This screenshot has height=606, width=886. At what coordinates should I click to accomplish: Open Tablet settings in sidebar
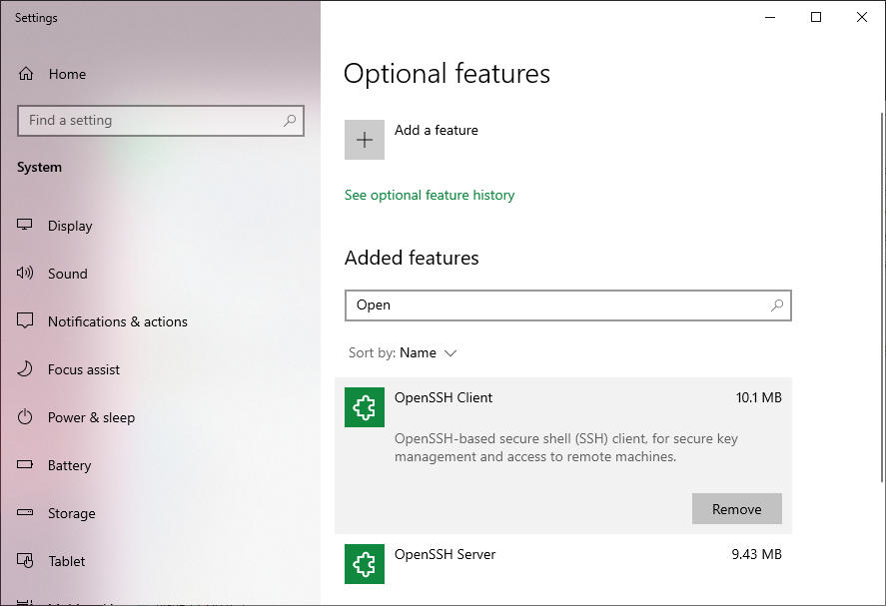(x=66, y=561)
